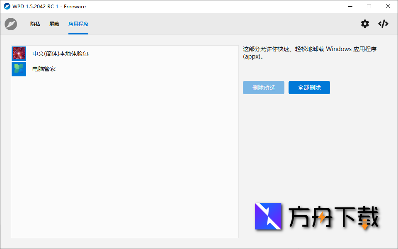Image resolution: width=398 pixels, height=249 pixels.
Task: Click the code </> icon in toolbar
Action: click(x=383, y=24)
